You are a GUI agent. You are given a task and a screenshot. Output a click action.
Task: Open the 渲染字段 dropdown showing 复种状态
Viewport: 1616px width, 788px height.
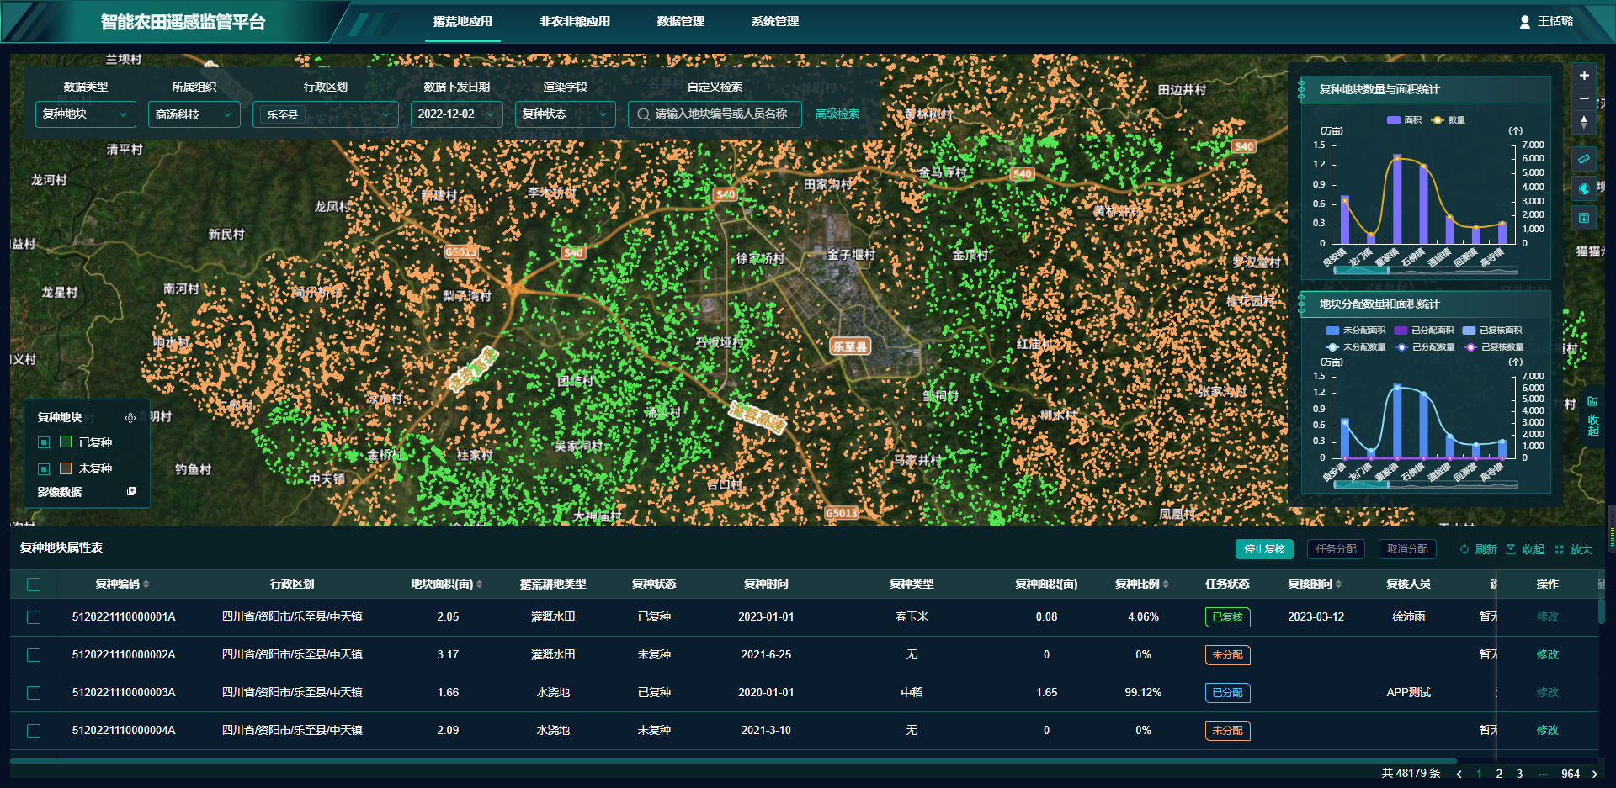[565, 114]
